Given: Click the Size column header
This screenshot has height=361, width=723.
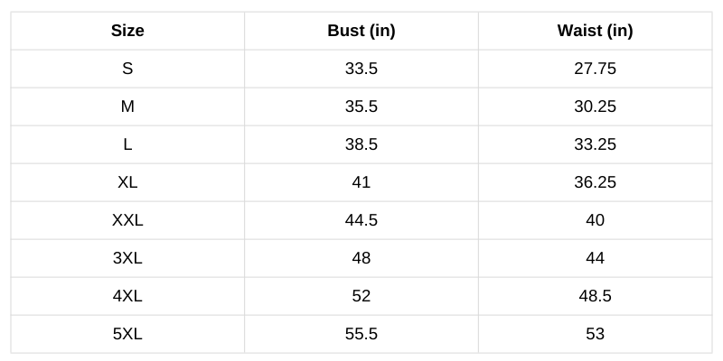Looking at the screenshot, I should 127,31.
